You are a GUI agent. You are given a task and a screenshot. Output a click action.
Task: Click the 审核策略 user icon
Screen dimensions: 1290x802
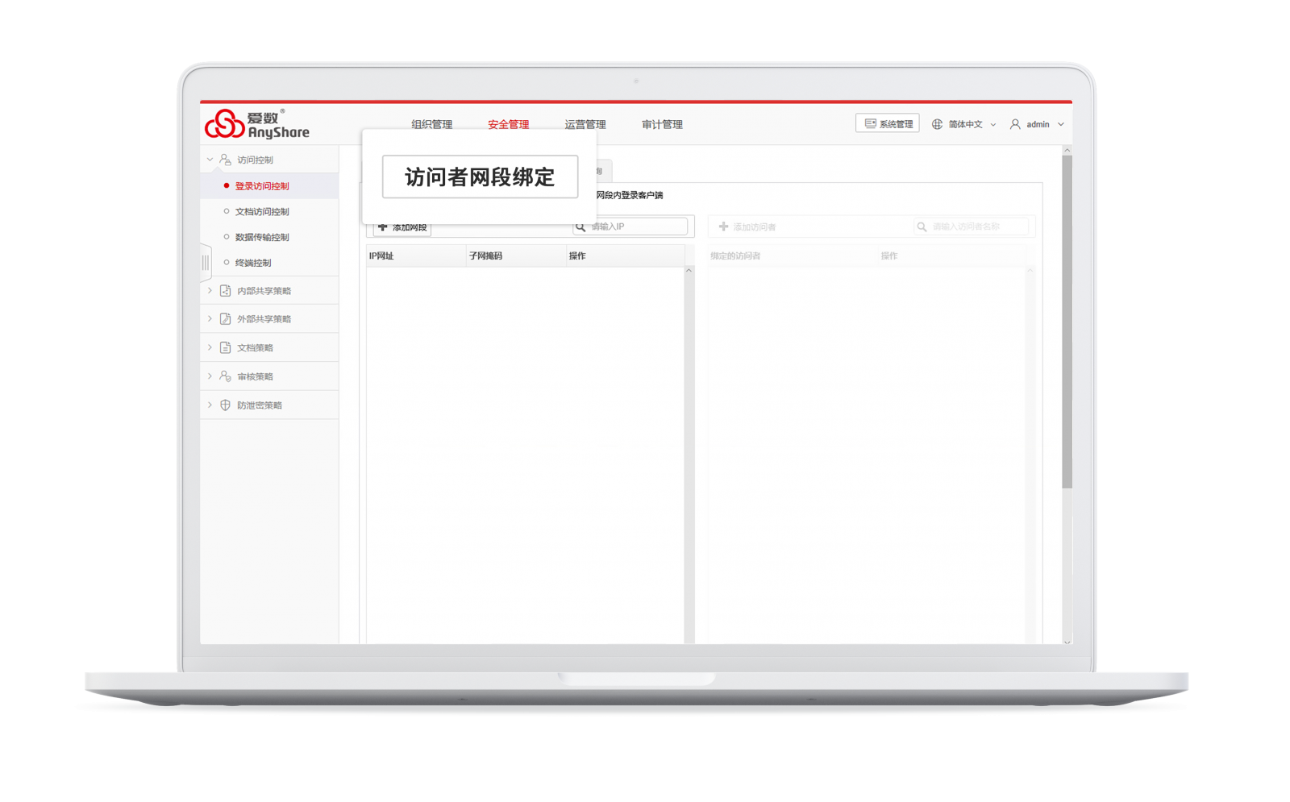tap(225, 376)
